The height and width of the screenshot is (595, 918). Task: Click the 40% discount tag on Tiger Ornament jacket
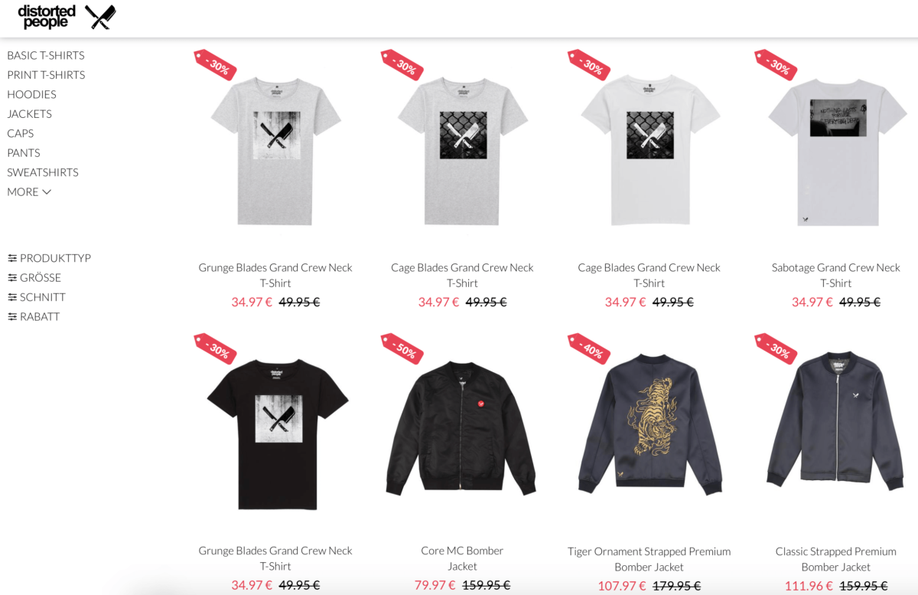pyautogui.click(x=589, y=348)
